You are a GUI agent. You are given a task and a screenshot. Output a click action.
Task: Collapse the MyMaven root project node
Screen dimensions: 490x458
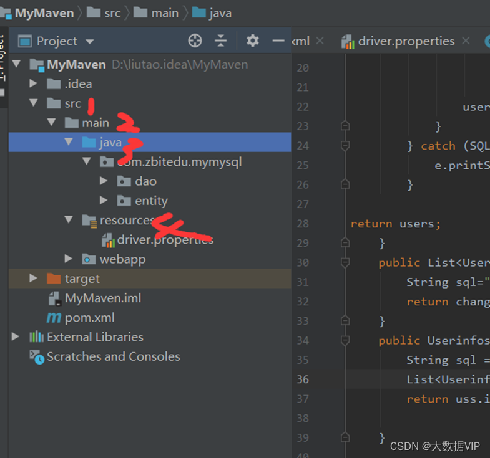point(16,64)
